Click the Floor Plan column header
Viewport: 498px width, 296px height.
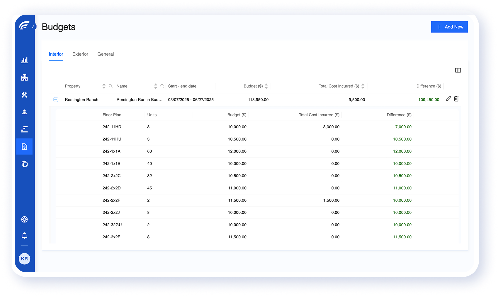click(112, 115)
